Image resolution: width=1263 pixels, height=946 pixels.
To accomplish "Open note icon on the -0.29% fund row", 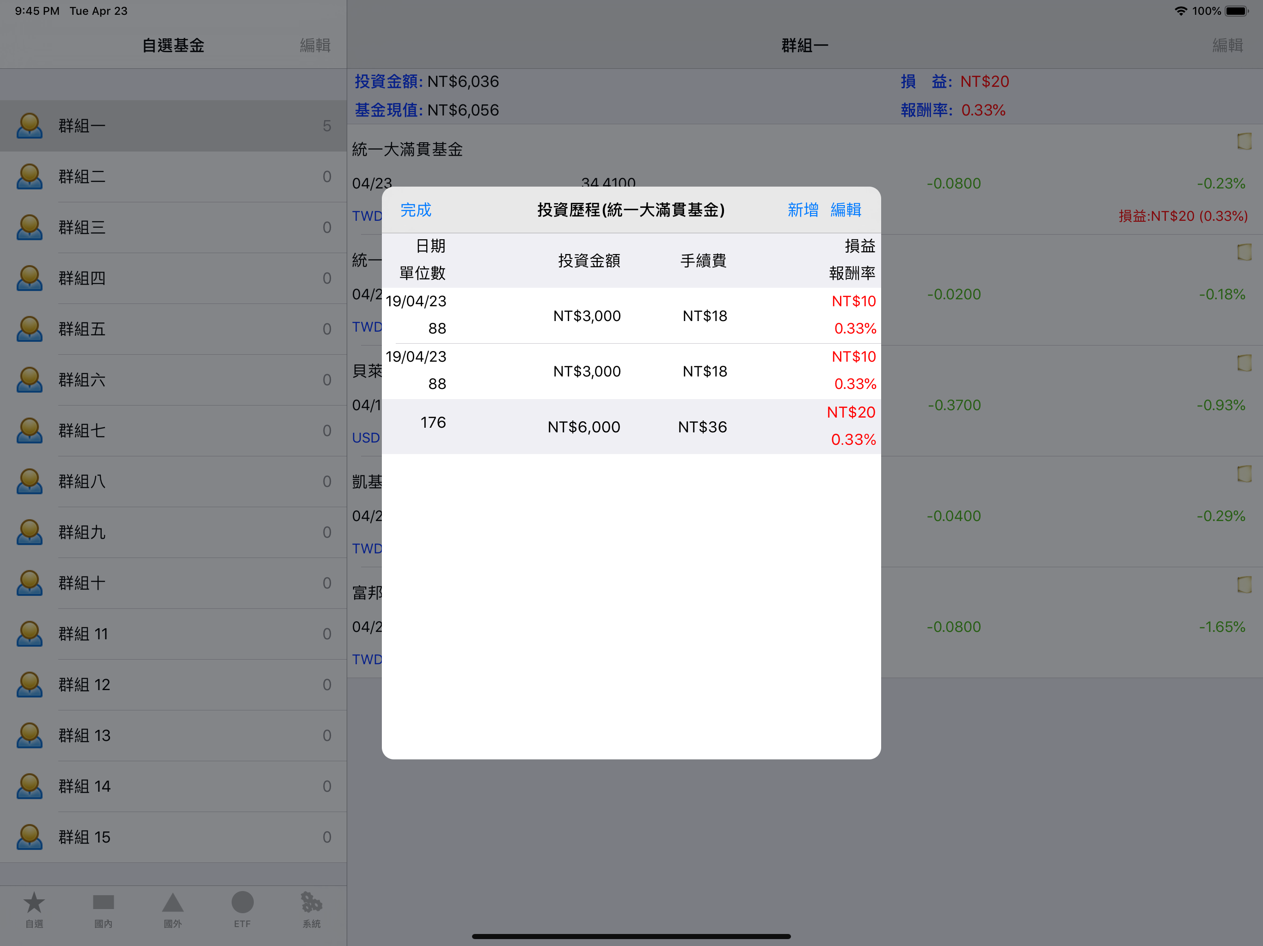I will tap(1244, 473).
